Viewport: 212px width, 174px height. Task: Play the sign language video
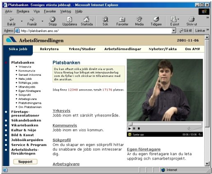pyautogui.click(x=130, y=128)
